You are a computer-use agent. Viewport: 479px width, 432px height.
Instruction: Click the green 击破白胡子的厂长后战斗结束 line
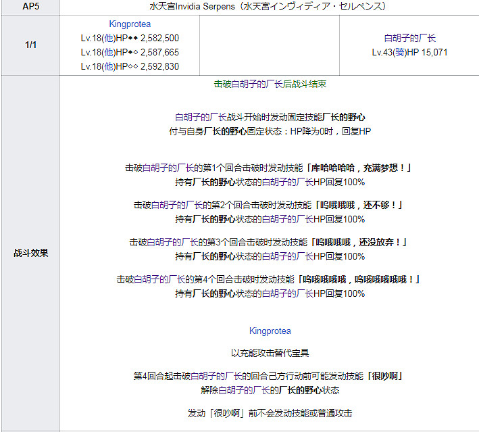click(270, 84)
